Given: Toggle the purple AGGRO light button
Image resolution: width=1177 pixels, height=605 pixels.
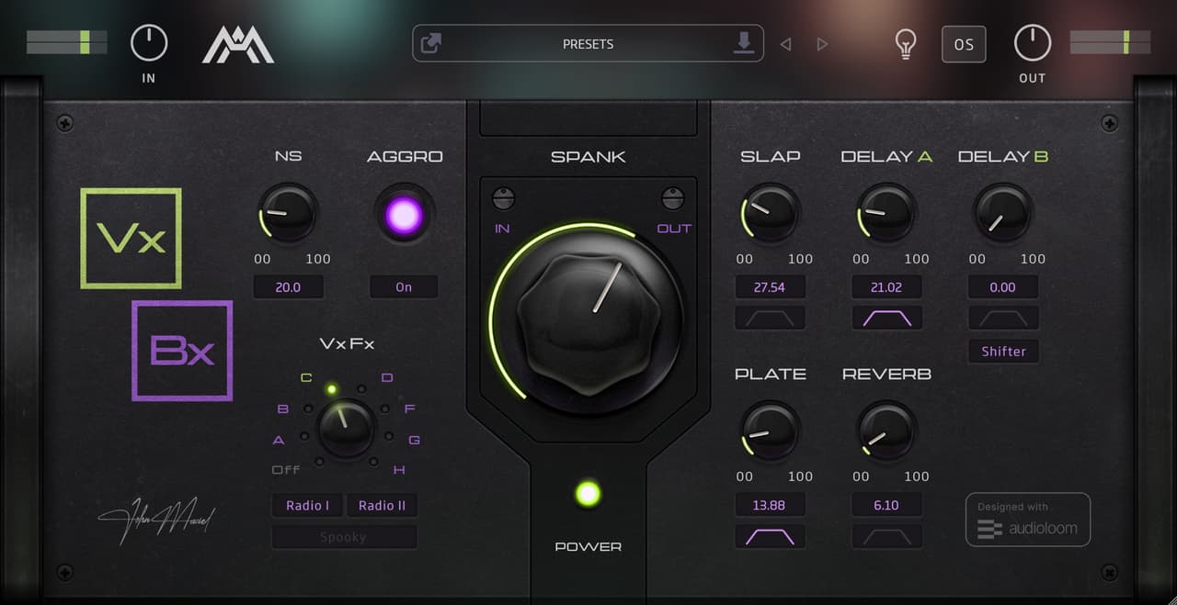Looking at the screenshot, I should pyautogui.click(x=404, y=214).
